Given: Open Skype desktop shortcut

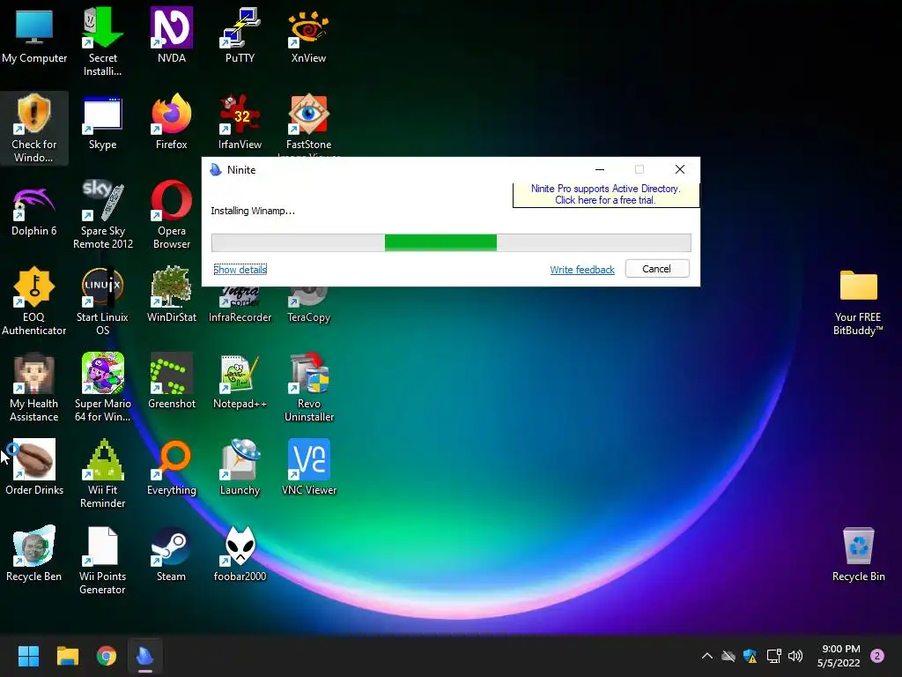Looking at the screenshot, I should (x=102, y=122).
